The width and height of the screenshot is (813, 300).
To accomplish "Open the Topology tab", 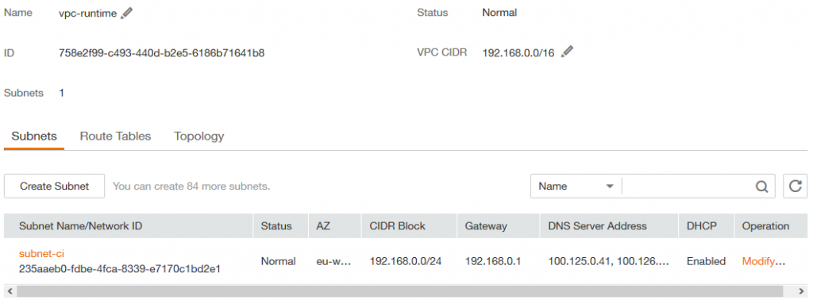I will pyautogui.click(x=199, y=137).
